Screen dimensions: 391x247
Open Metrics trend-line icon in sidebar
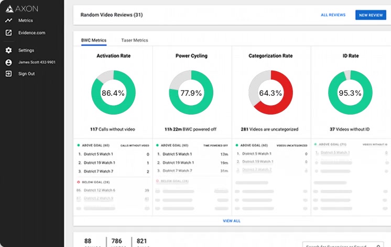tap(8, 20)
